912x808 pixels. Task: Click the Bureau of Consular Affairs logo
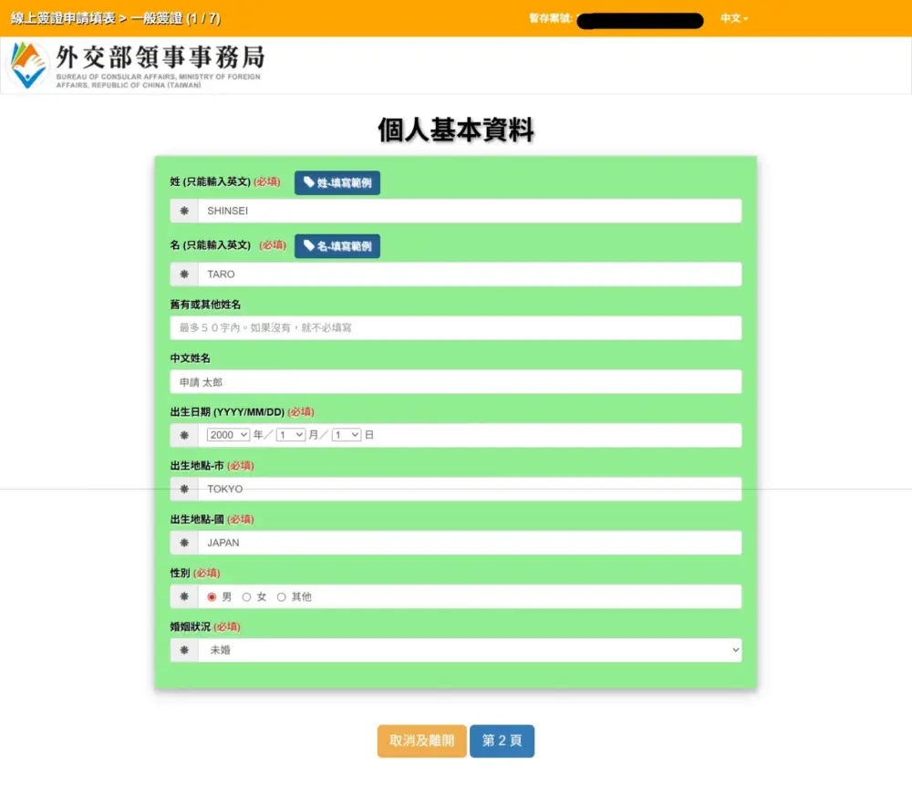pyautogui.click(x=27, y=64)
